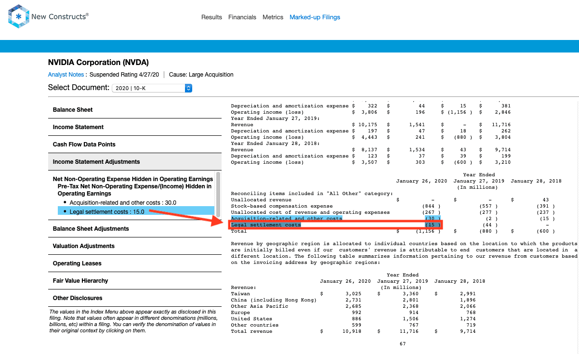Open the Metrics nav link
This screenshot has height=354, width=579.
(273, 17)
